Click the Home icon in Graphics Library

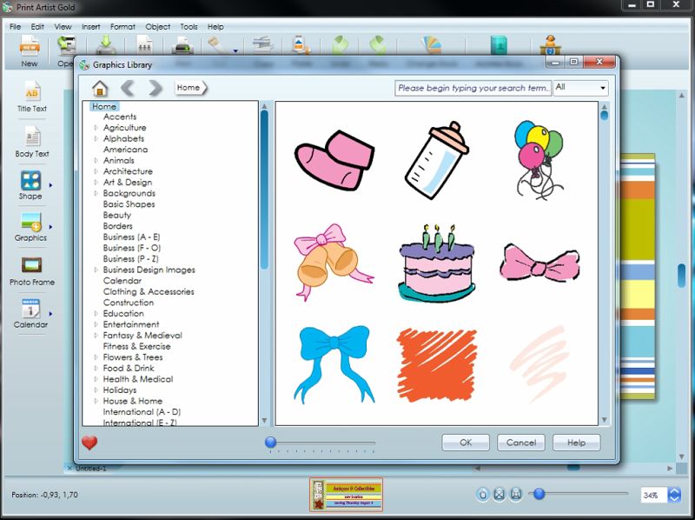pos(100,88)
